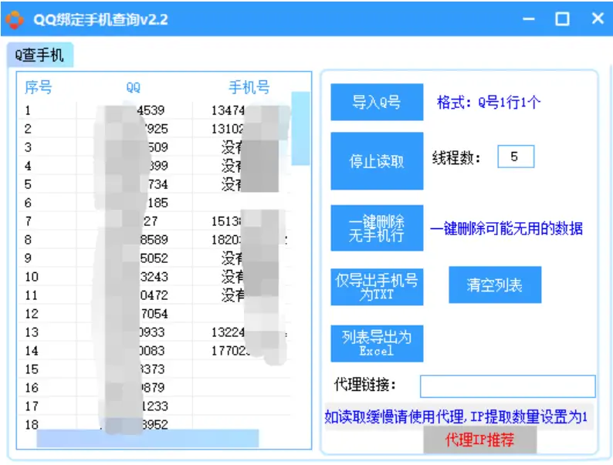Select row 14 ending in 083

point(155,351)
